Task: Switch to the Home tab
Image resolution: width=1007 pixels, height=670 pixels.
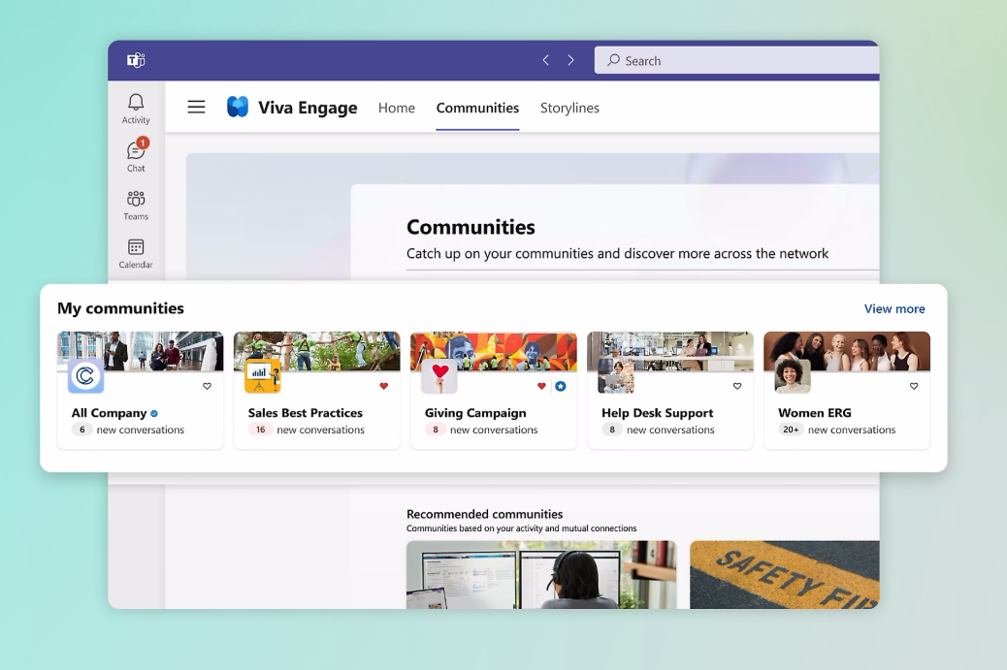Action: tap(396, 108)
